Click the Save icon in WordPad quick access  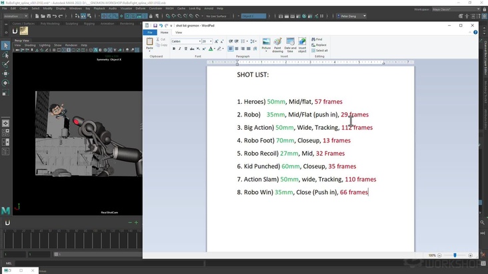[155, 25]
